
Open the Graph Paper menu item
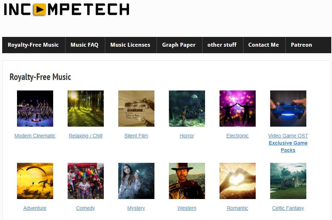point(179,45)
